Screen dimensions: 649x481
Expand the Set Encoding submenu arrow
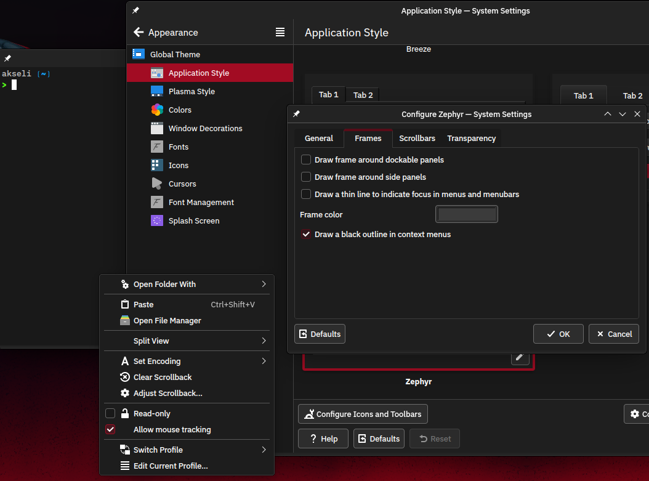click(x=264, y=361)
